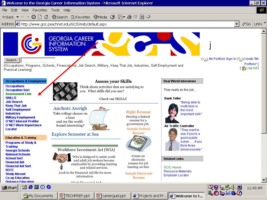267x200 pixels.
Task: Open the Media pane from the toolbar
Action: pyautogui.click(x=100, y=17)
